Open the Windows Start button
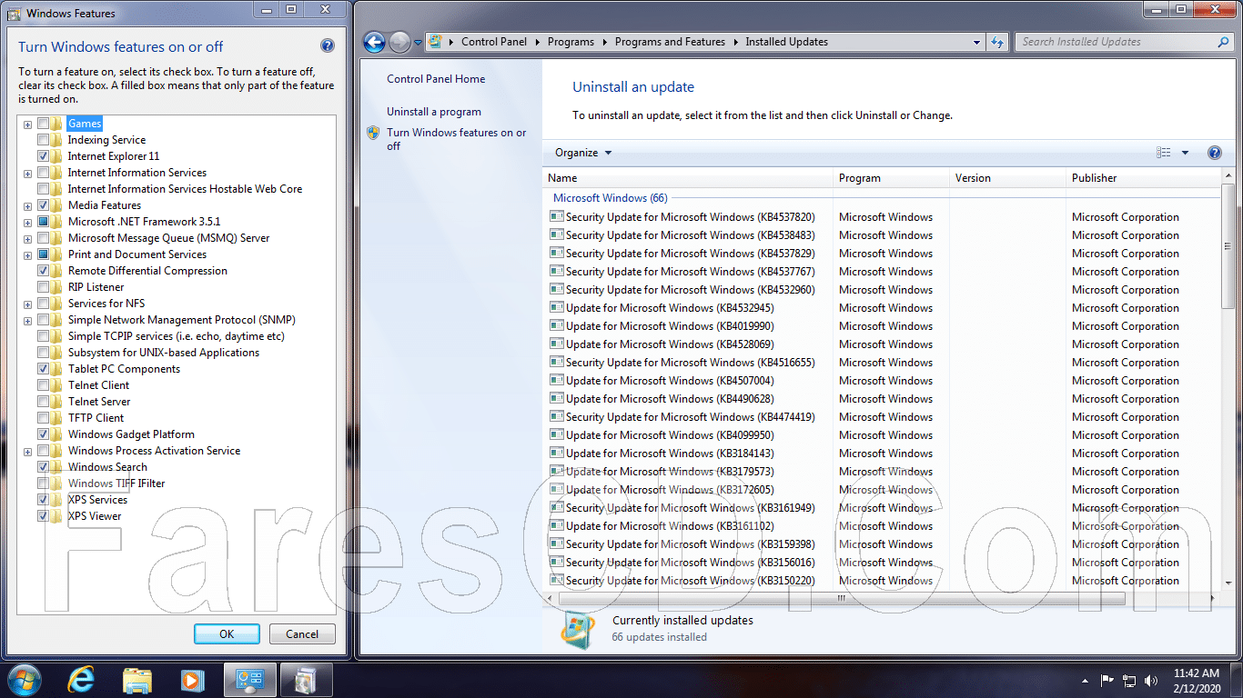This screenshot has width=1243, height=698. [x=24, y=680]
